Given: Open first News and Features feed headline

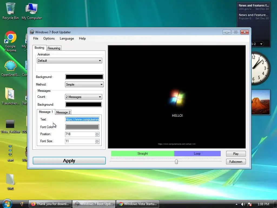Looking at the screenshot, I should pyautogui.click(x=254, y=5).
